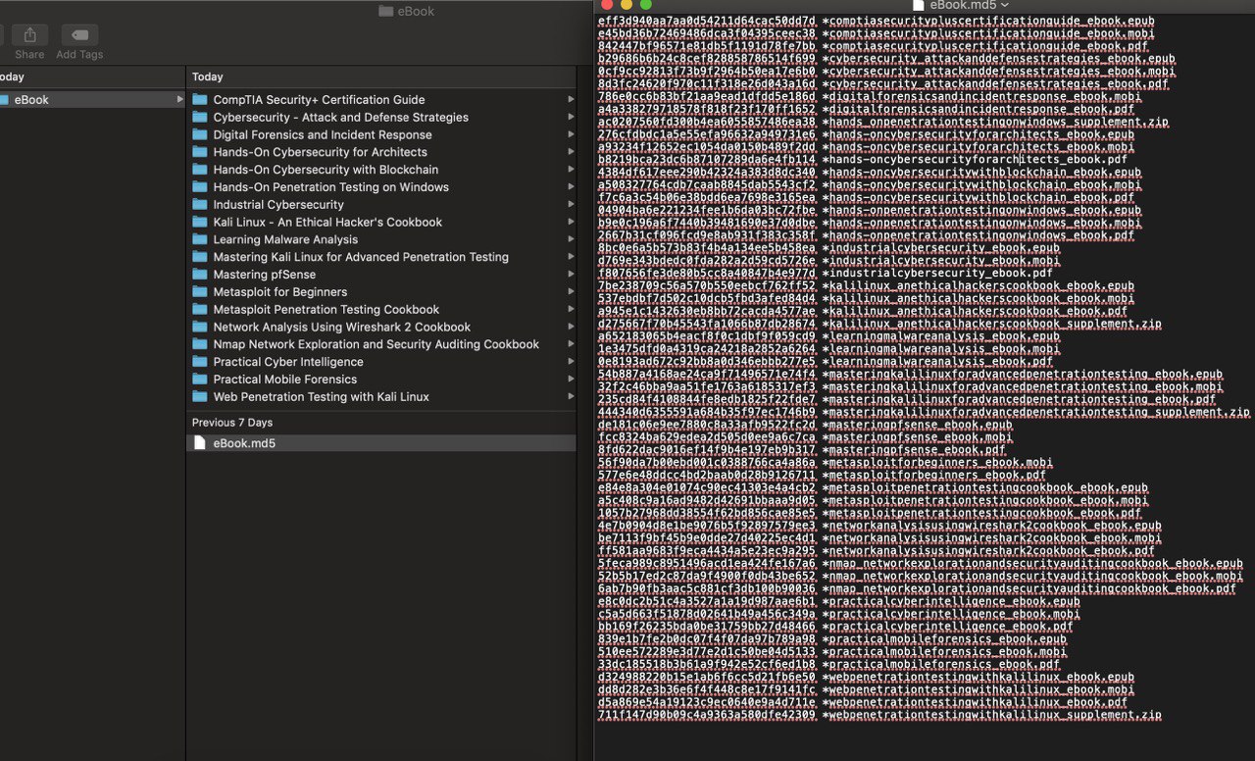Click the Hands-On Penetration Testing on Windows folder icon
This screenshot has width=1255, height=761.
click(x=200, y=187)
